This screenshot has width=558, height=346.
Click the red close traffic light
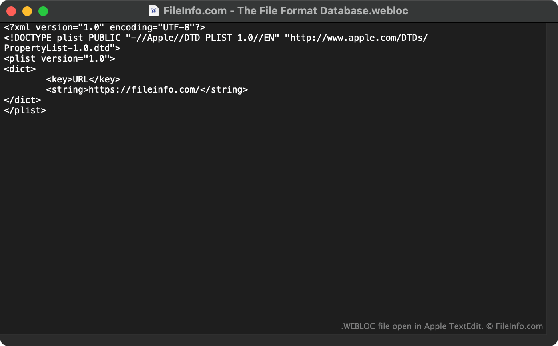(11, 11)
